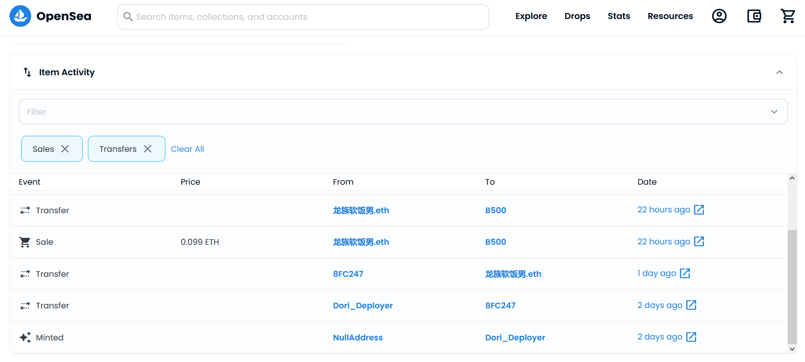Open external link for Sale 22 hours ago
The height and width of the screenshot is (362, 805).
click(x=699, y=241)
